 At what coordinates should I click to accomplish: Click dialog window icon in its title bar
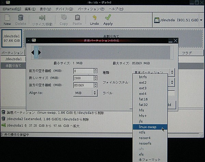coord(34,40)
